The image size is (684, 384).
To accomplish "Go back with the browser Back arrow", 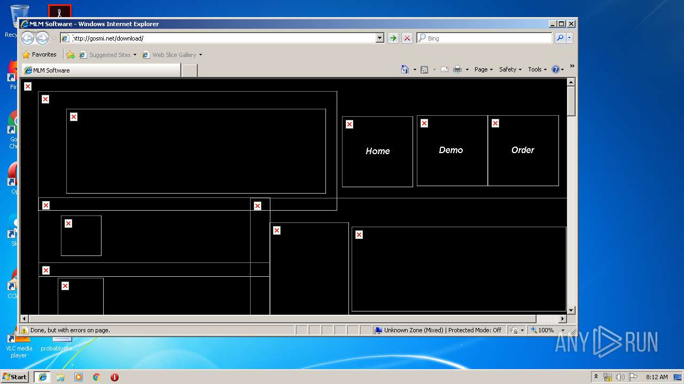I will pos(27,38).
